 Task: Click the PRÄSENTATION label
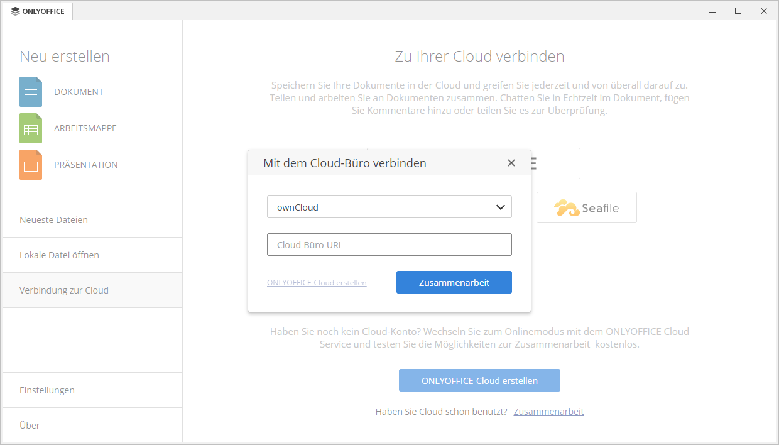click(86, 165)
